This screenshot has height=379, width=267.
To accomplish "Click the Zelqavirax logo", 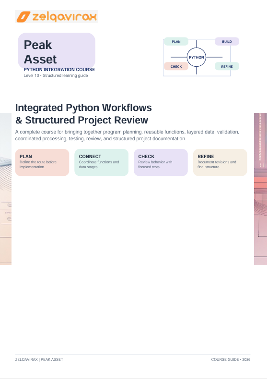I will pos(57,17).
